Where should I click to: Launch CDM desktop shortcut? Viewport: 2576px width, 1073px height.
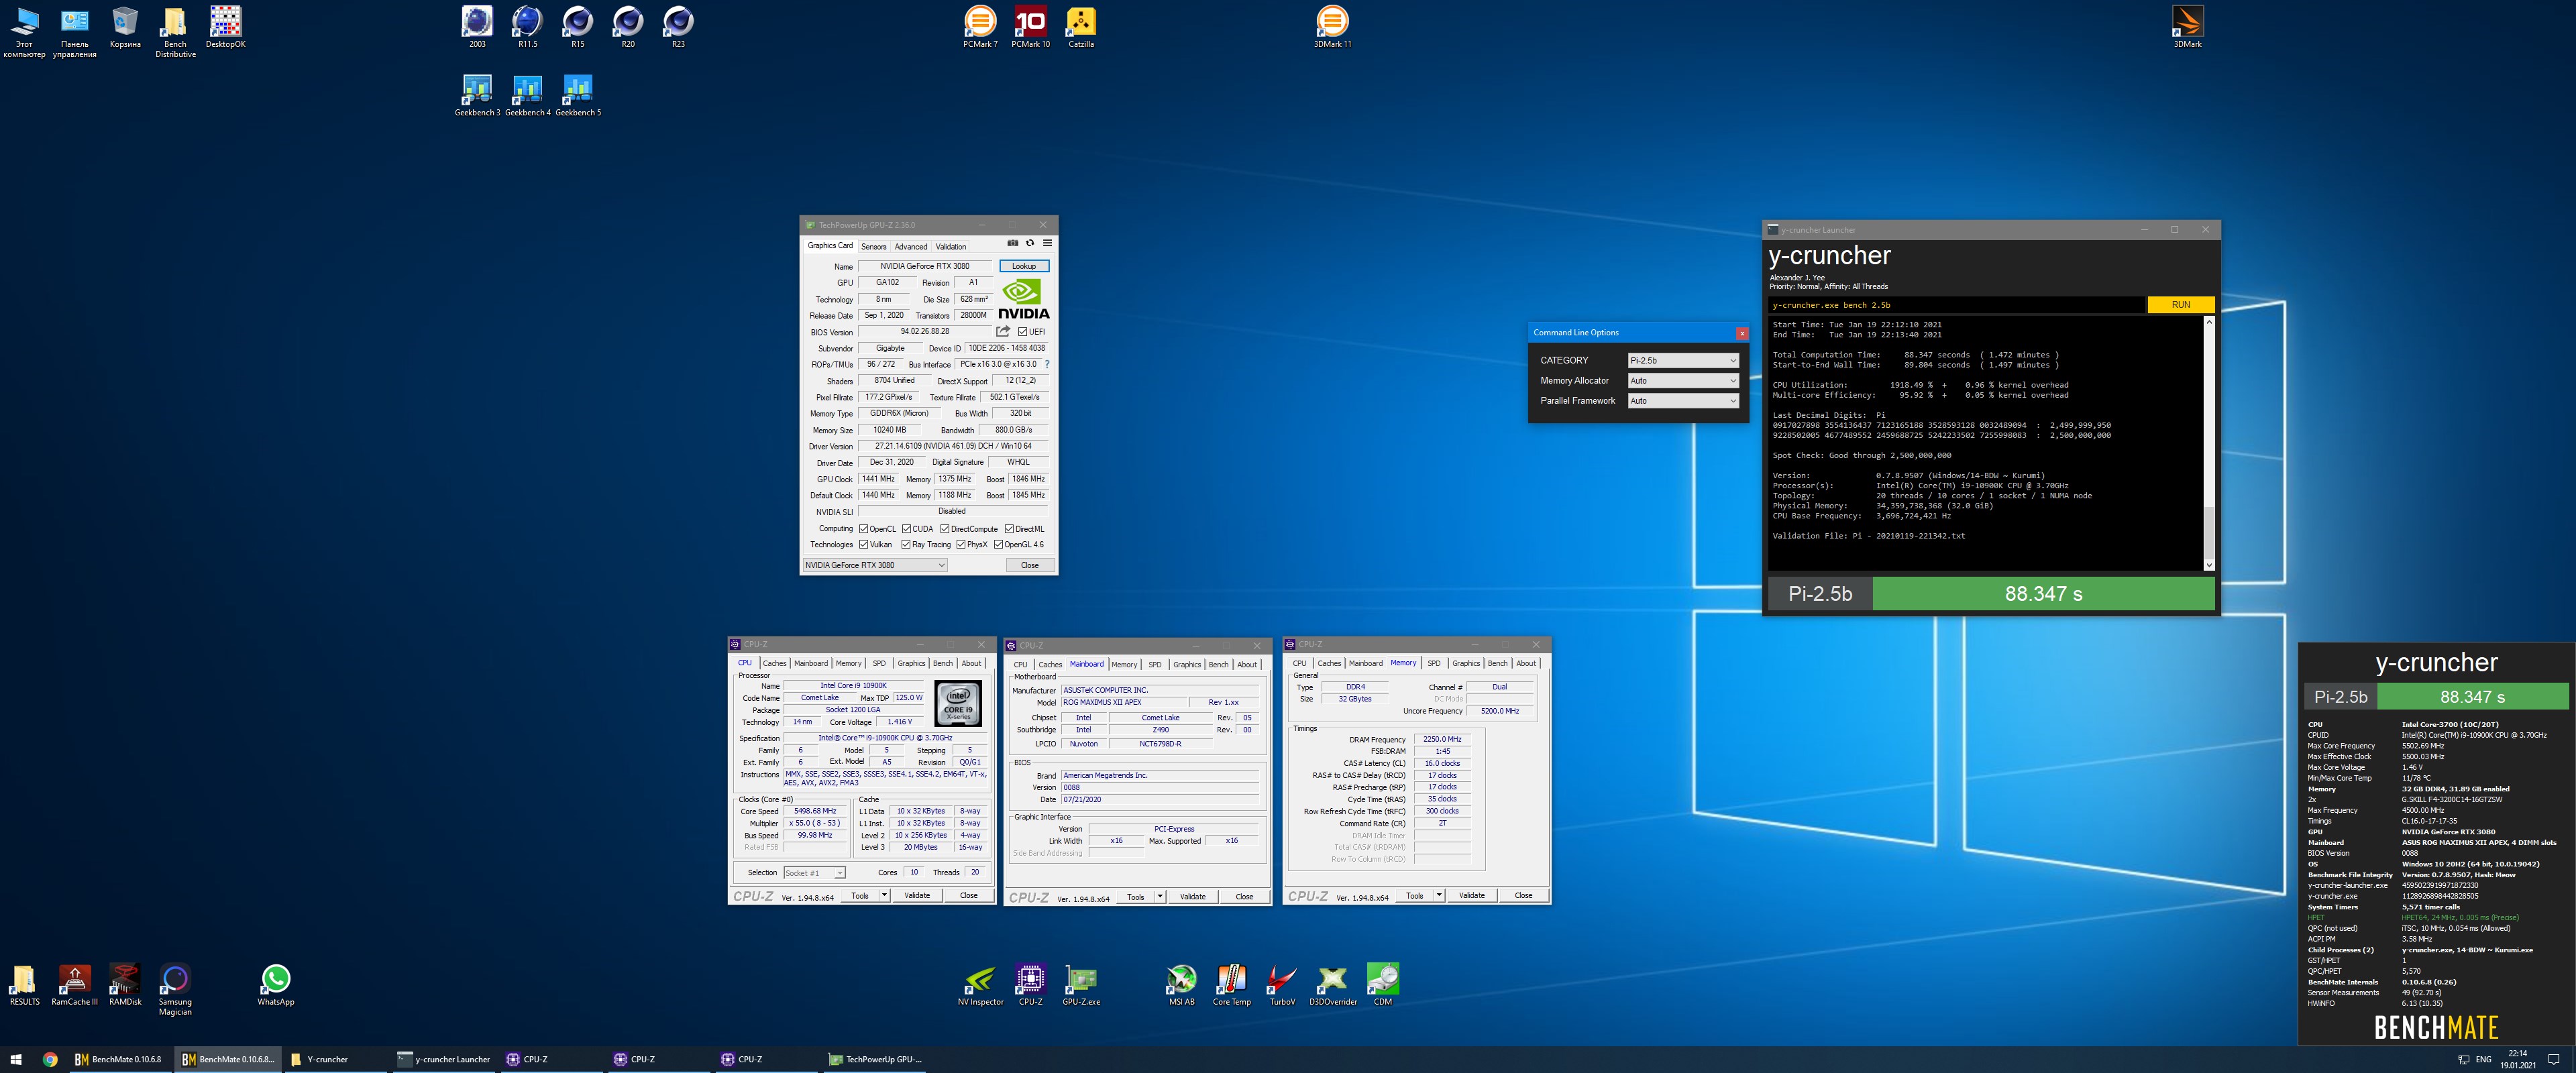point(1383,984)
